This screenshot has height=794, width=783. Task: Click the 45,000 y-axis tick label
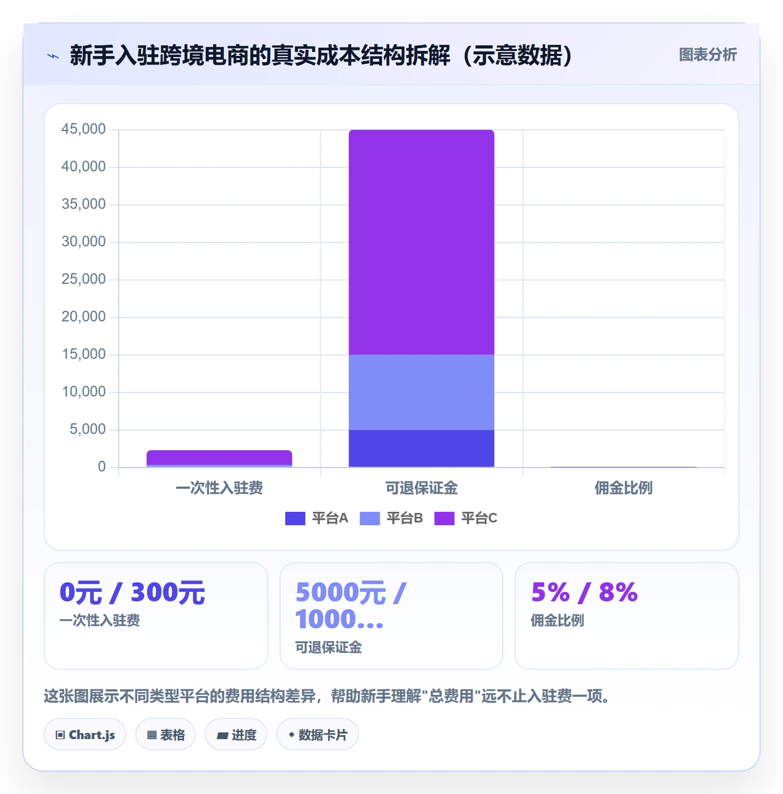[83, 129]
